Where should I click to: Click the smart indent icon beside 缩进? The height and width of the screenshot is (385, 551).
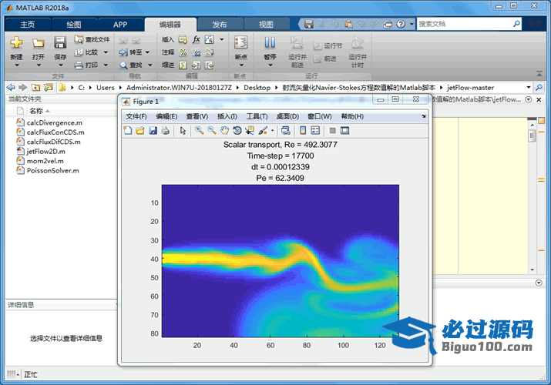183,65
